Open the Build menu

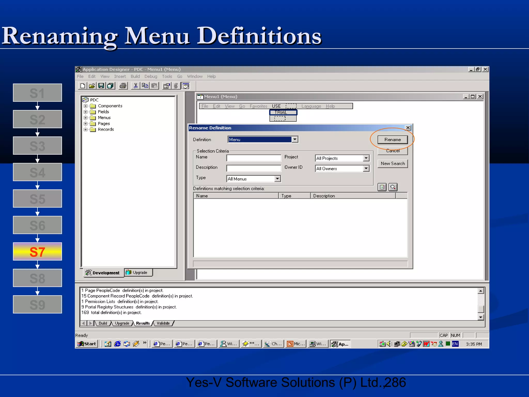135,77
